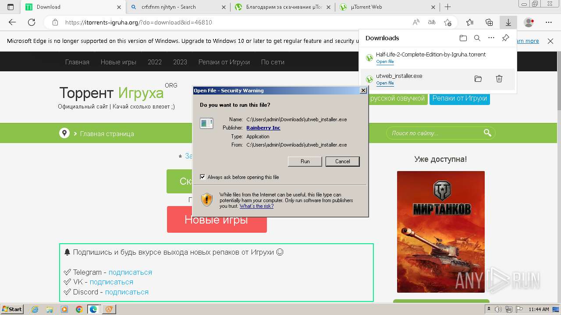561x315 pixels.
Task: Cancel the security warning dialog
Action: (343, 161)
